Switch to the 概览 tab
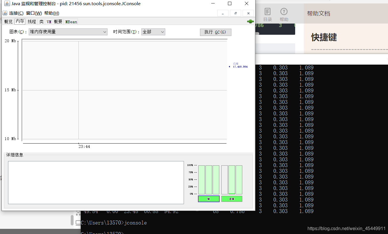388x234 pixels. click(8, 22)
